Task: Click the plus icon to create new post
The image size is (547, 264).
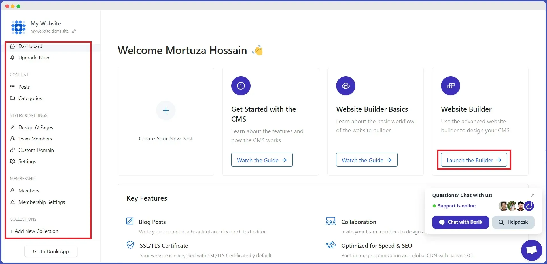Action: click(x=166, y=110)
